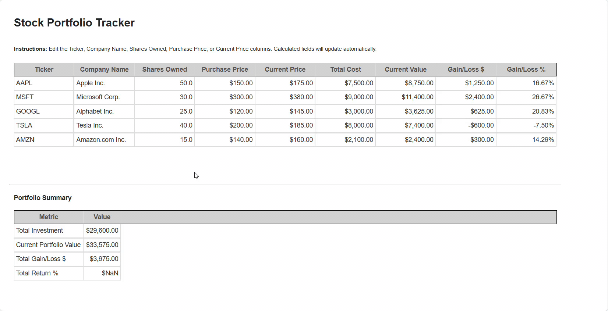Select Microsoft's purchase price $300.00
The image size is (608, 311).
225,97
